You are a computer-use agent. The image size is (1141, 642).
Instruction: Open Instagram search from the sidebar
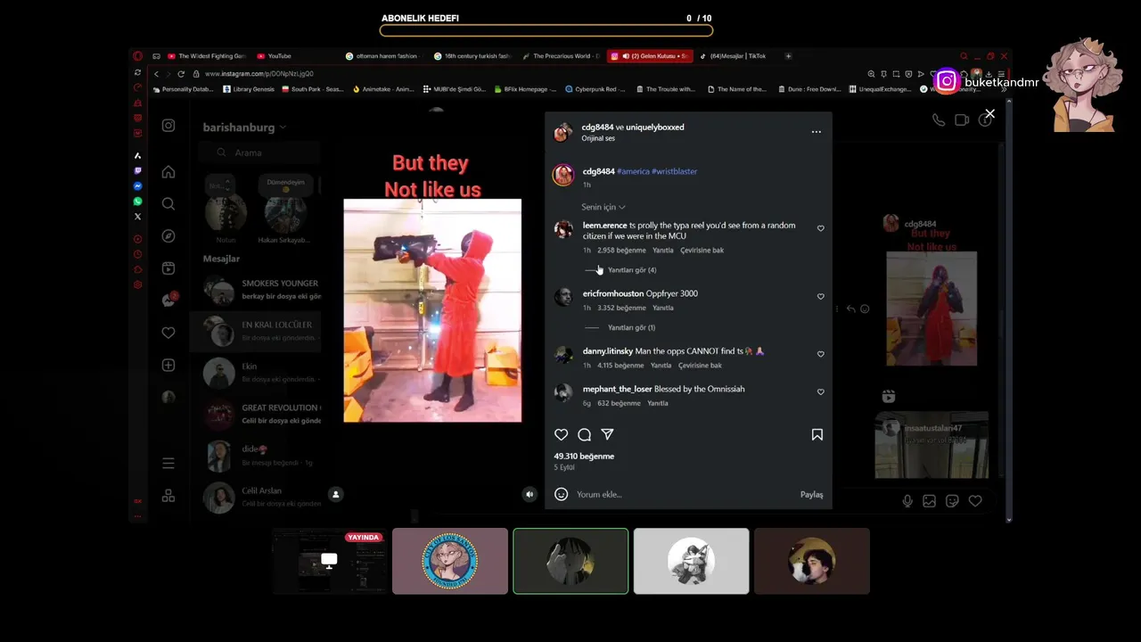168,204
